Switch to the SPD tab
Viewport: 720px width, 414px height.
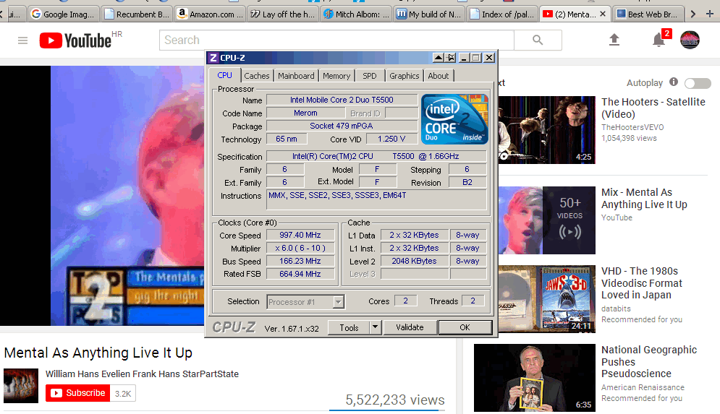tap(370, 76)
